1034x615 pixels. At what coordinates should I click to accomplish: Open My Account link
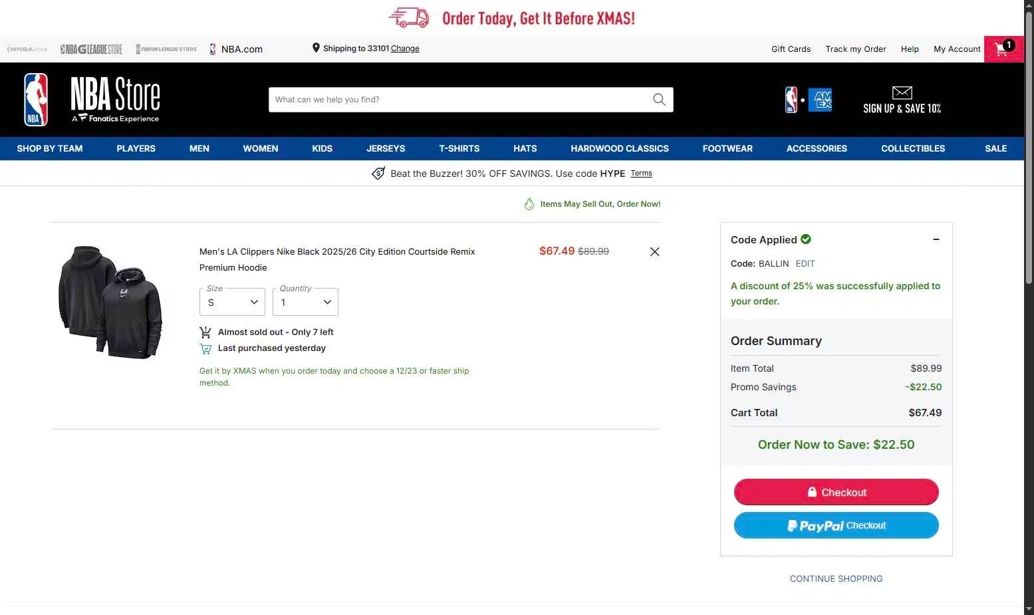click(957, 49)
